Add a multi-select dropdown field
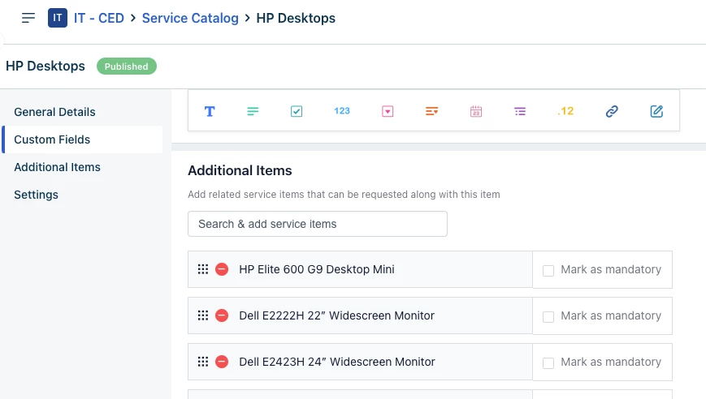Image resolution: width=706 pixels, height=399 pixels. point(431,111)
